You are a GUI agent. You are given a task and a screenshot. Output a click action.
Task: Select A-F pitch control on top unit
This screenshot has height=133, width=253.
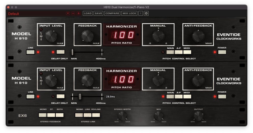pyautogui.click(x=179, y=52)
